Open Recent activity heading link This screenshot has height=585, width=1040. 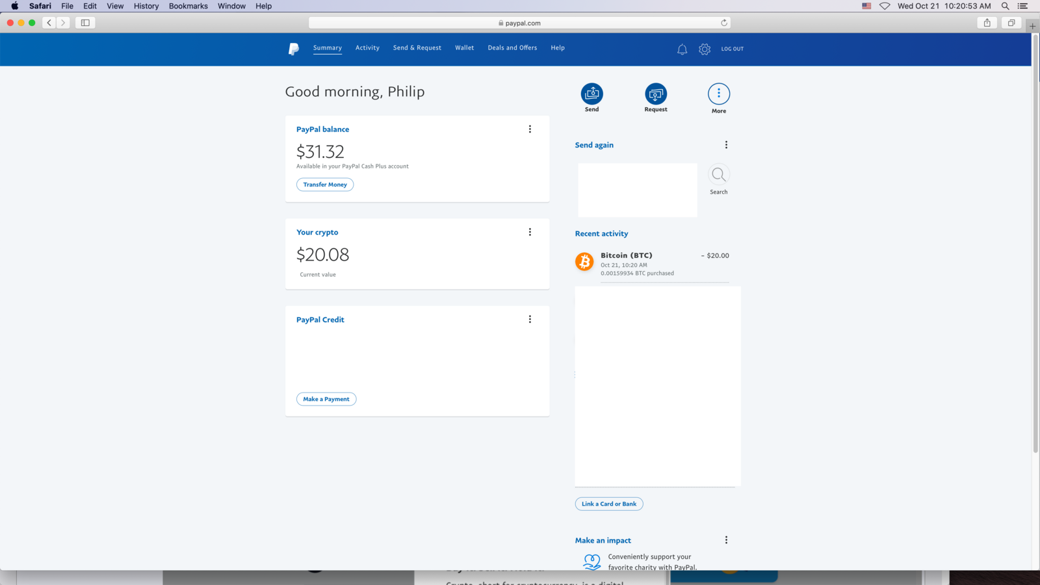click(601, 233)
